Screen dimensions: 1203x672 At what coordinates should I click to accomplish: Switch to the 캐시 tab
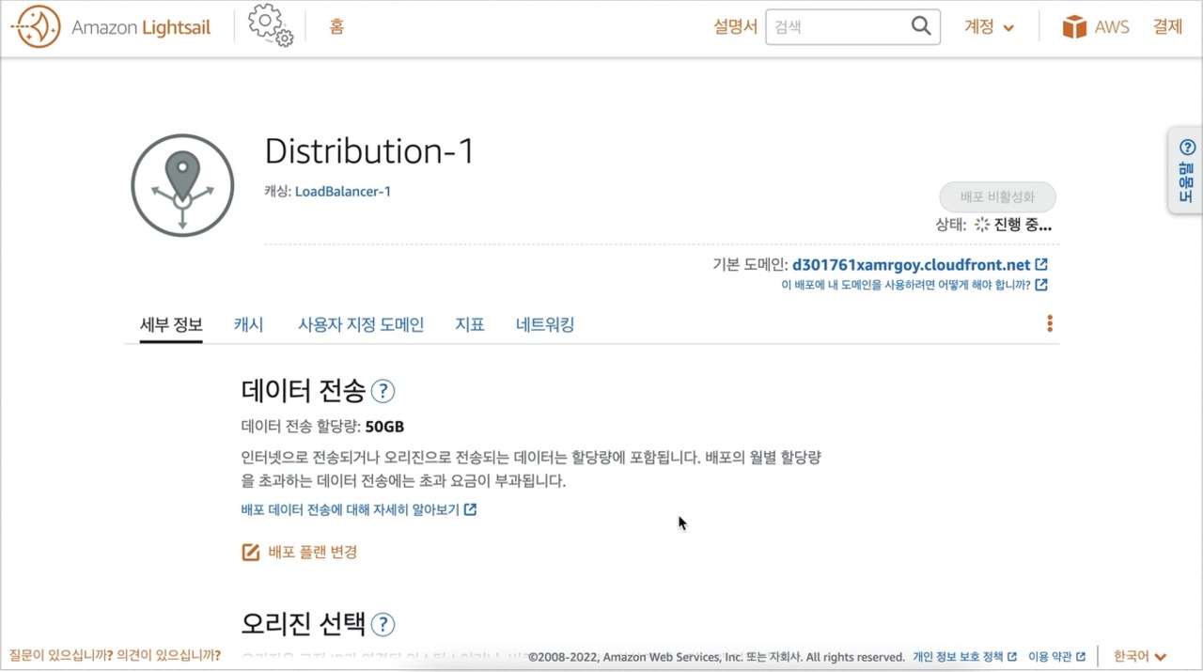coord(249,325)
